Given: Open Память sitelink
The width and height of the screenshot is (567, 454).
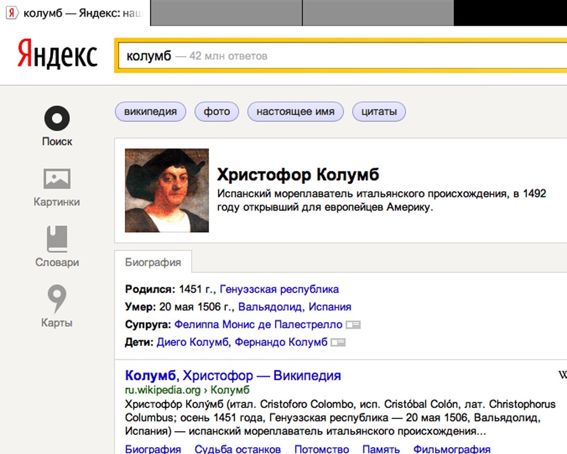Looking at the screenshot, I should coord(381,449).
